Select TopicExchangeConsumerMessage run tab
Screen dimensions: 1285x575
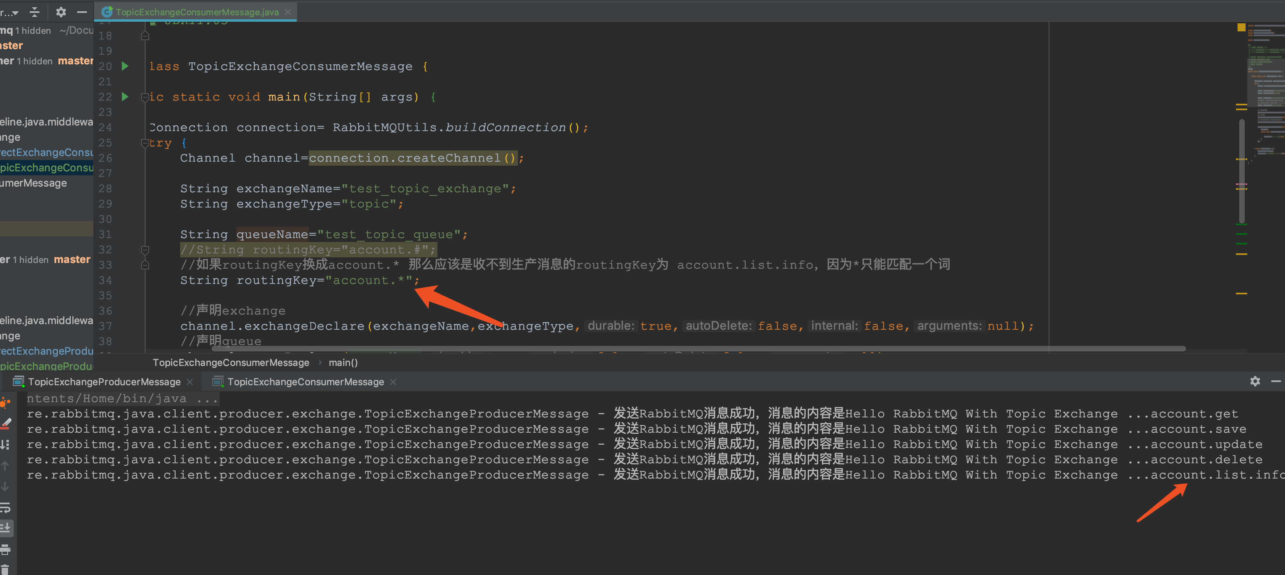[305, 382]
